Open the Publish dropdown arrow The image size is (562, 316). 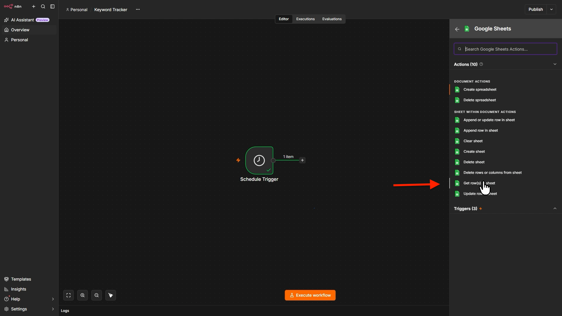pos(551,9)
